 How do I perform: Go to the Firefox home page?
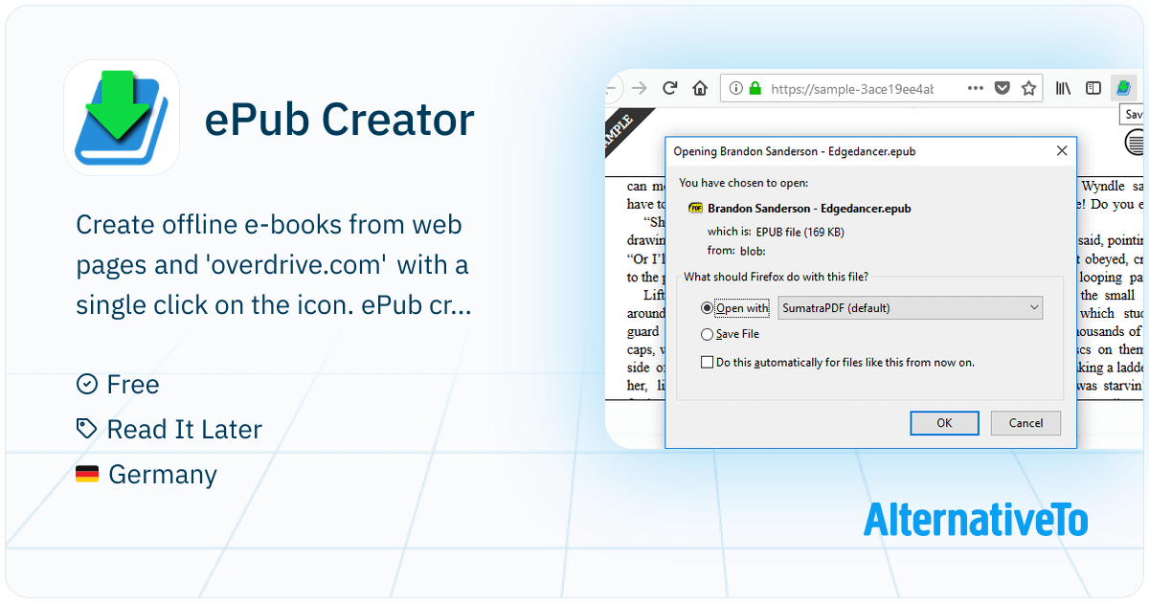[700, 88]
